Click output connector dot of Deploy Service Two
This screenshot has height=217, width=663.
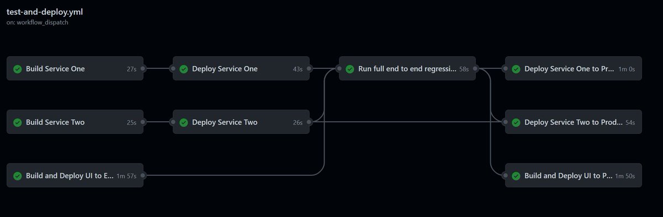[309, 122]
